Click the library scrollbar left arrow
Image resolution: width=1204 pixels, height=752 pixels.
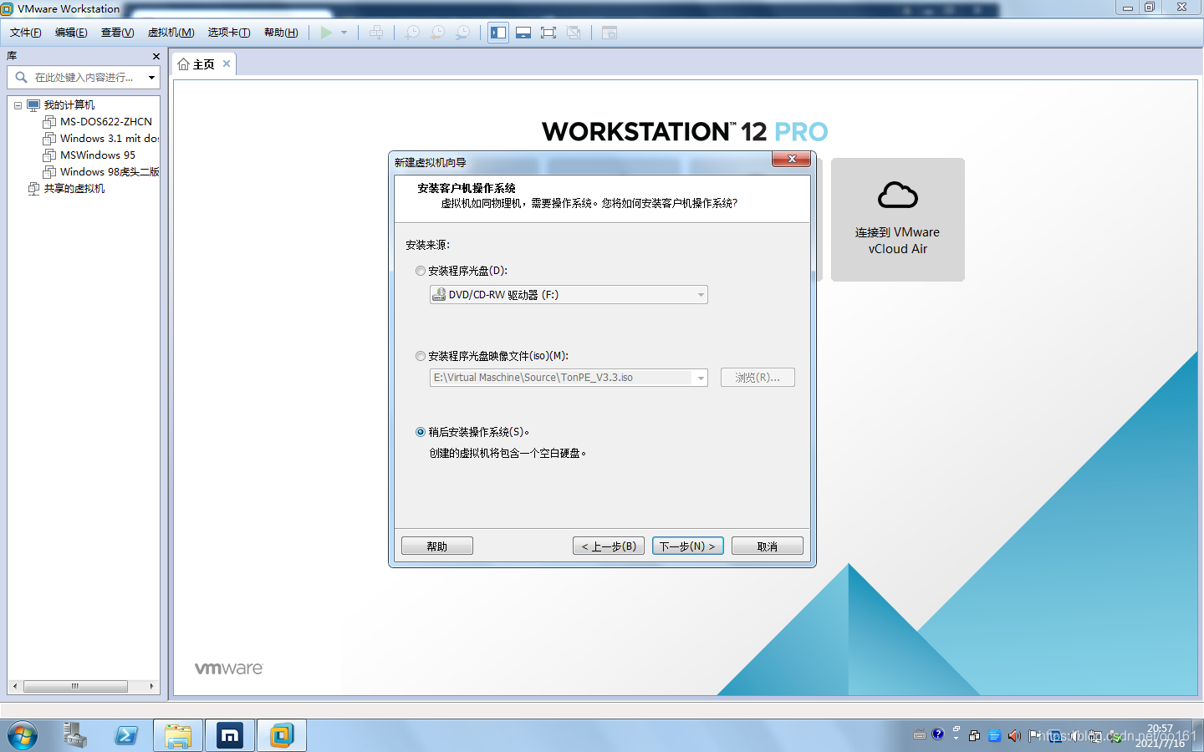14,686
